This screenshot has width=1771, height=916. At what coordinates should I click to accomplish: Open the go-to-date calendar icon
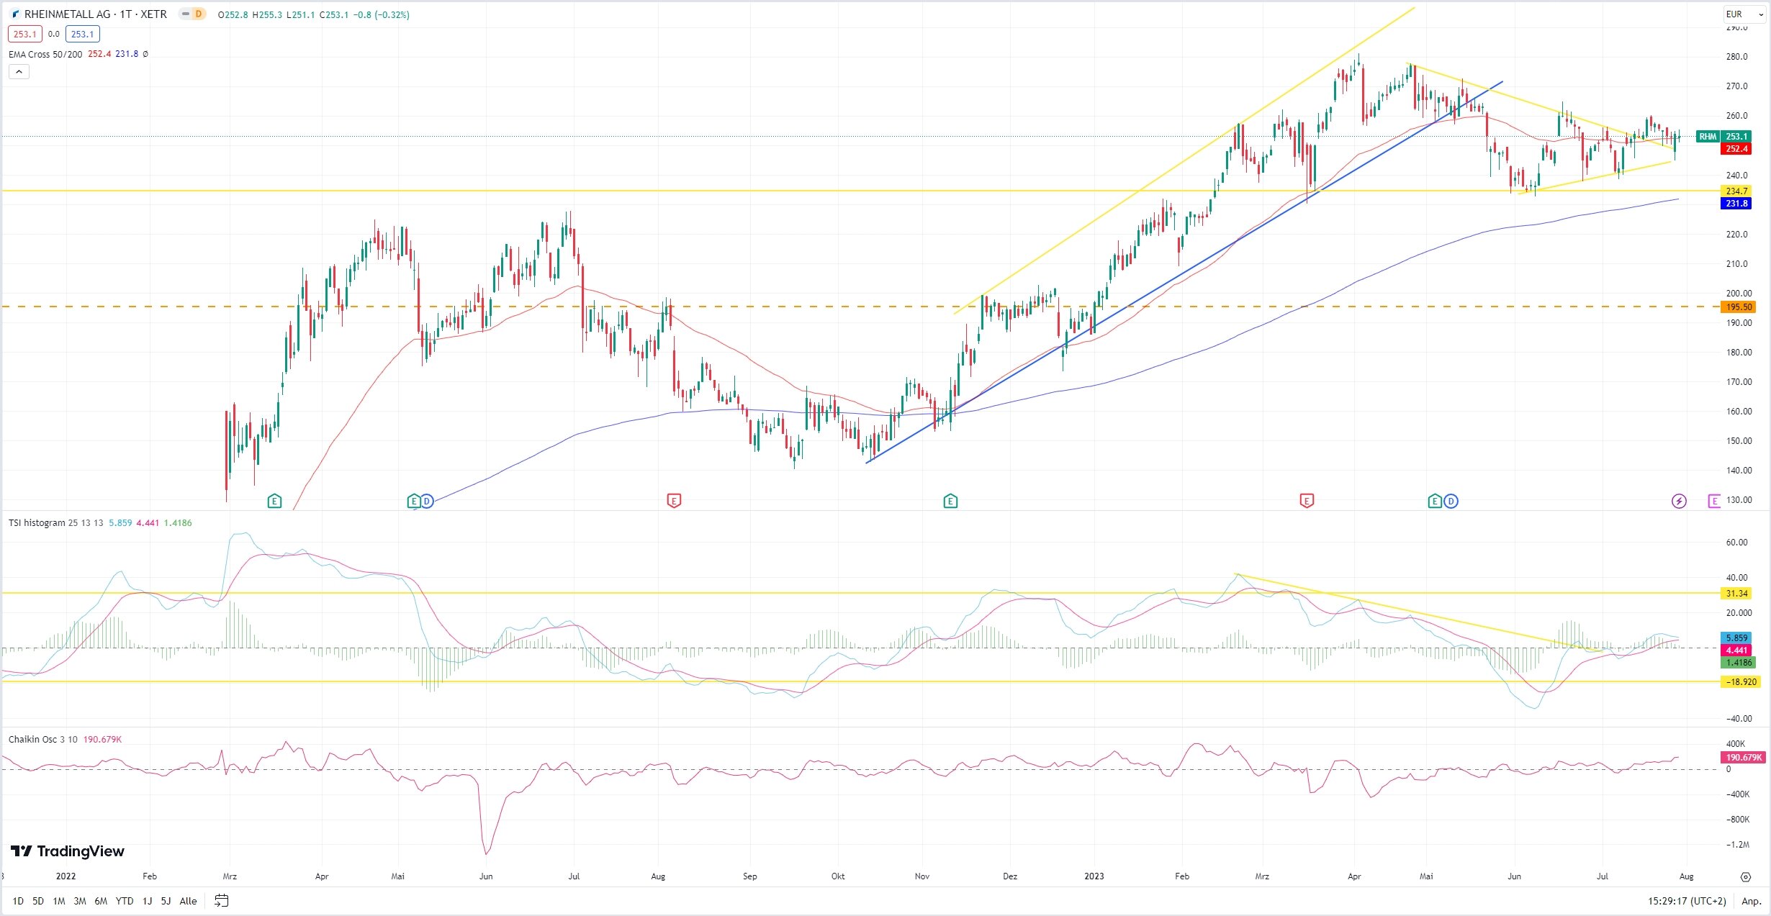pos(222,900)
